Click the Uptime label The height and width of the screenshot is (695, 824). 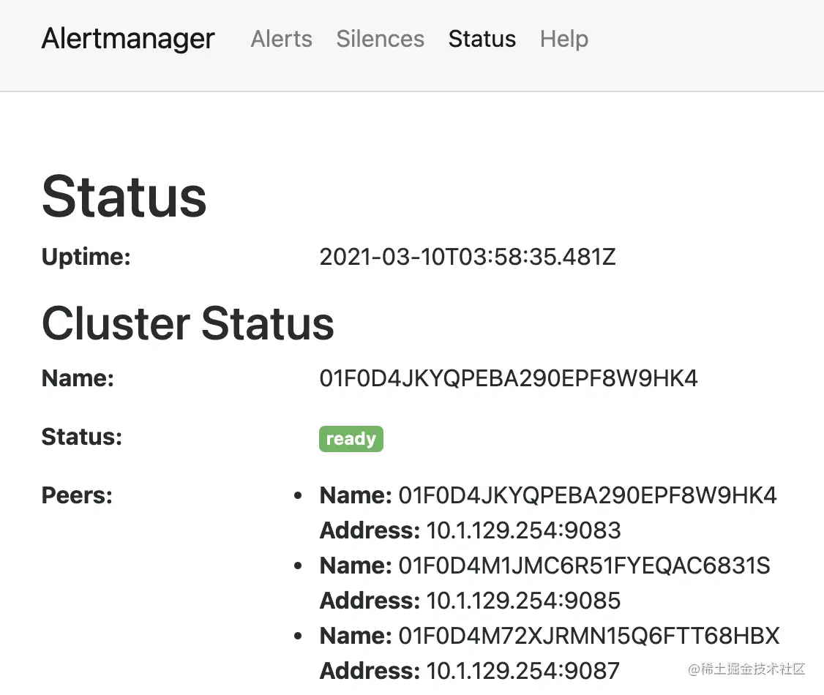tap(86, 257)
